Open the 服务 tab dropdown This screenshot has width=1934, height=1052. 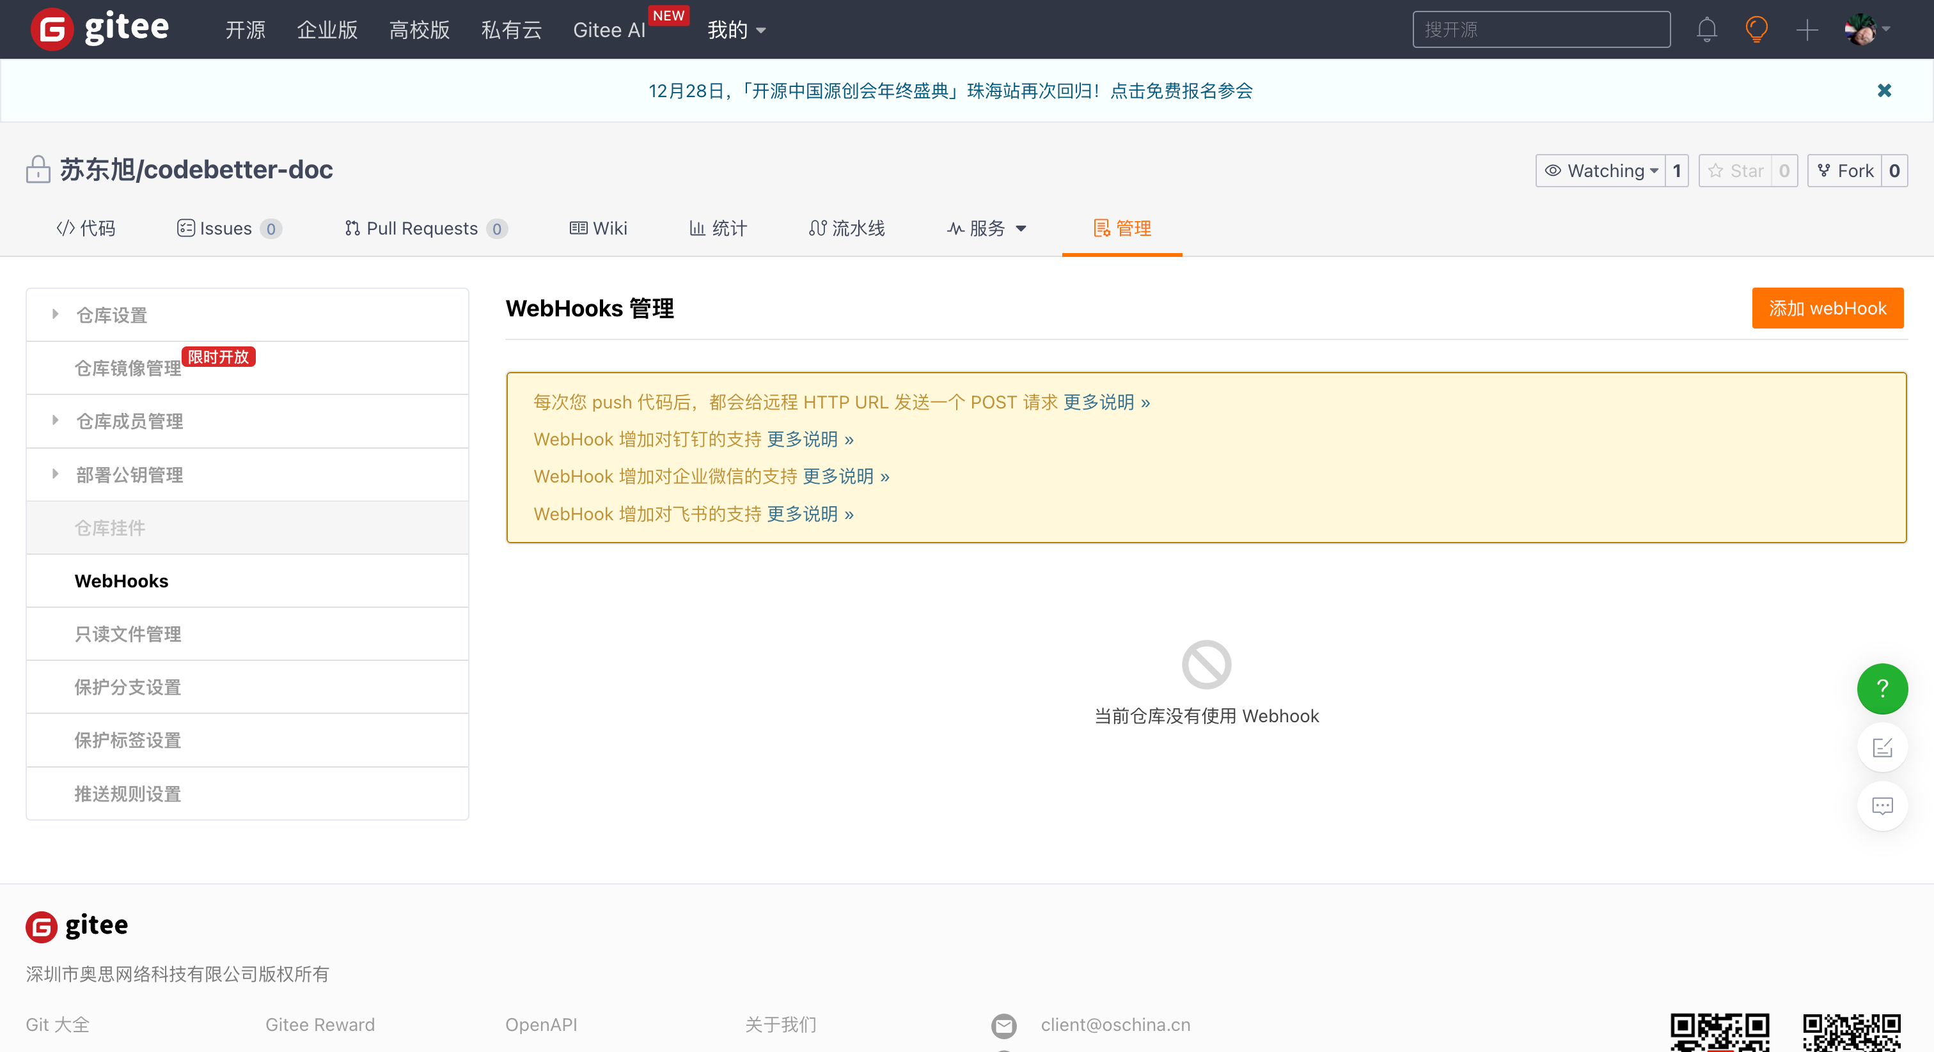pos(987,228)
